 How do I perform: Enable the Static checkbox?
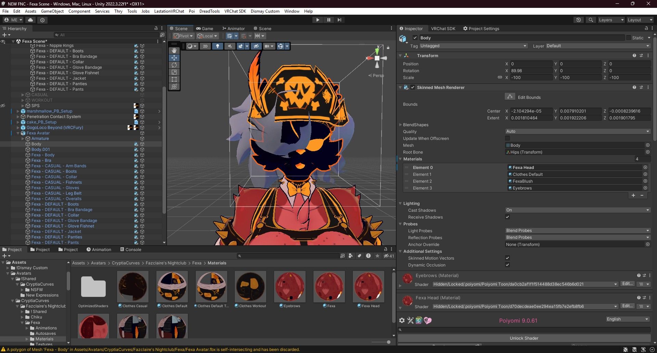[x=629, y=38]
